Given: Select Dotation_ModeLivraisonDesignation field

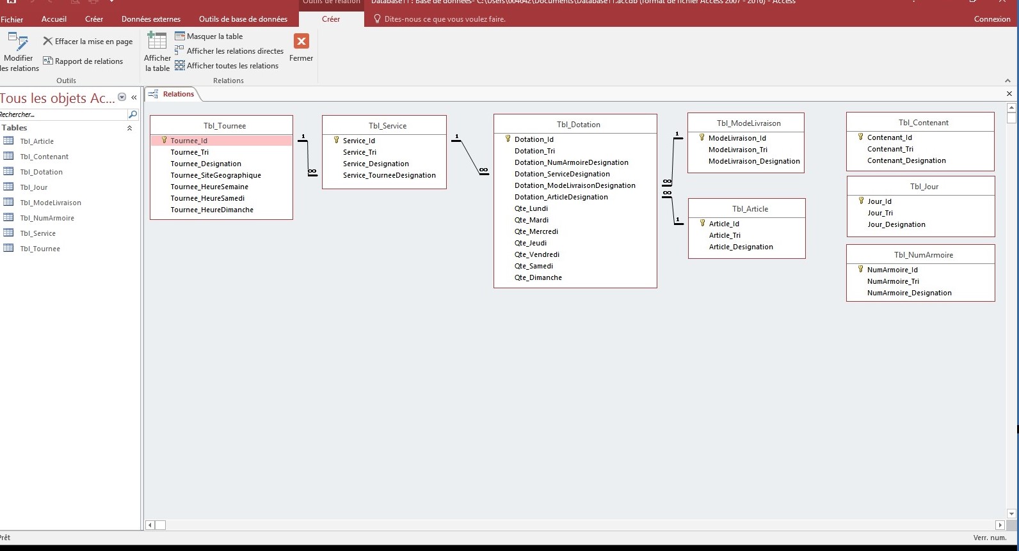Looking at the screenshot, I should (575, 185).
